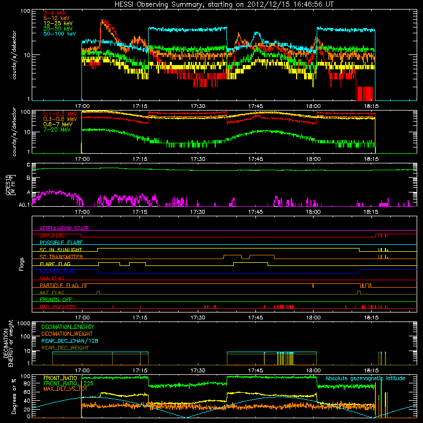Click the B class tick on GOES panel

[x=29, y=178]
